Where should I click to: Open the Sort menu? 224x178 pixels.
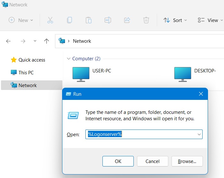[x=175, y=20]
